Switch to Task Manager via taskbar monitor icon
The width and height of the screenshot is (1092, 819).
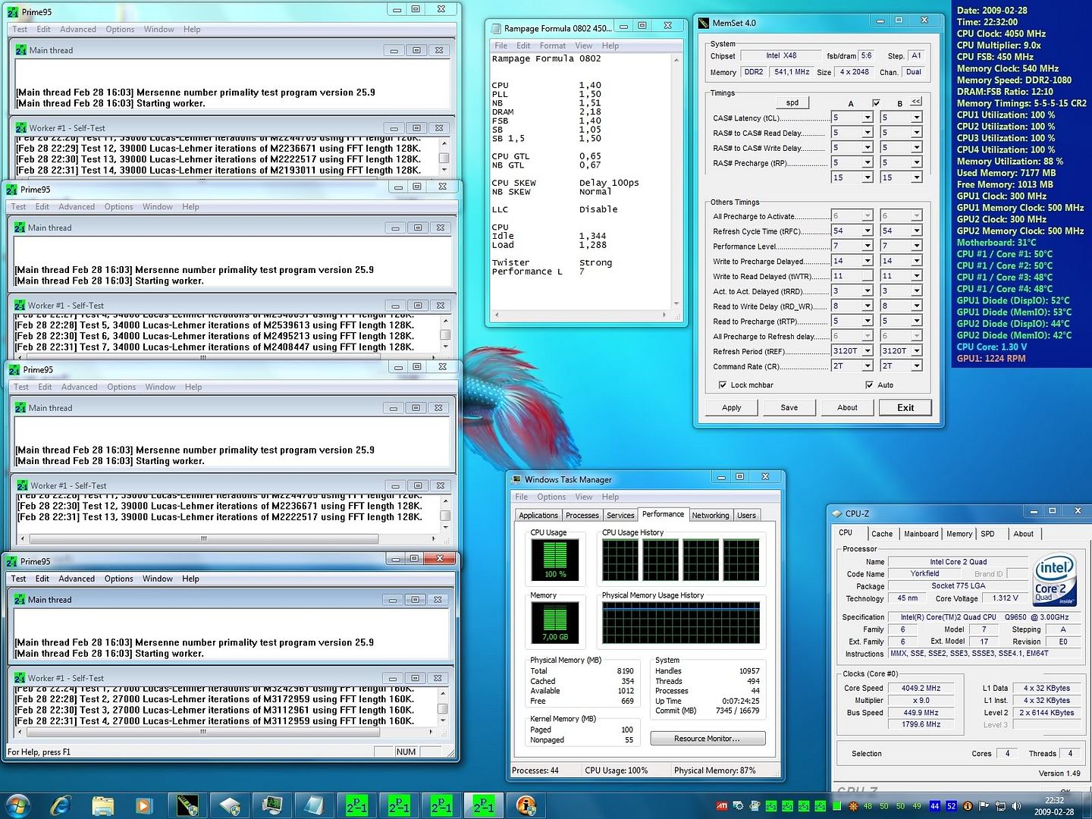(272, 805)
